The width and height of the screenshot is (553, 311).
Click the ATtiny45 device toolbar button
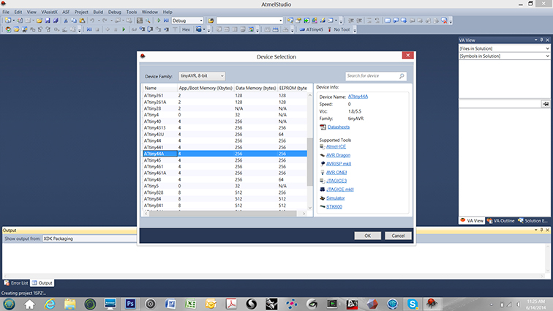pyautogui.click(x=312, y=30)
